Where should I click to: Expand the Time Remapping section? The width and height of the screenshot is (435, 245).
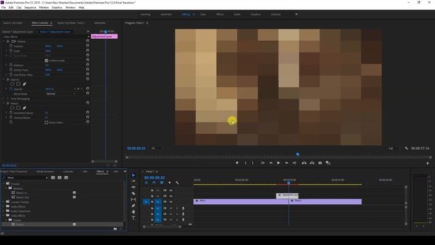pos(4,99)
